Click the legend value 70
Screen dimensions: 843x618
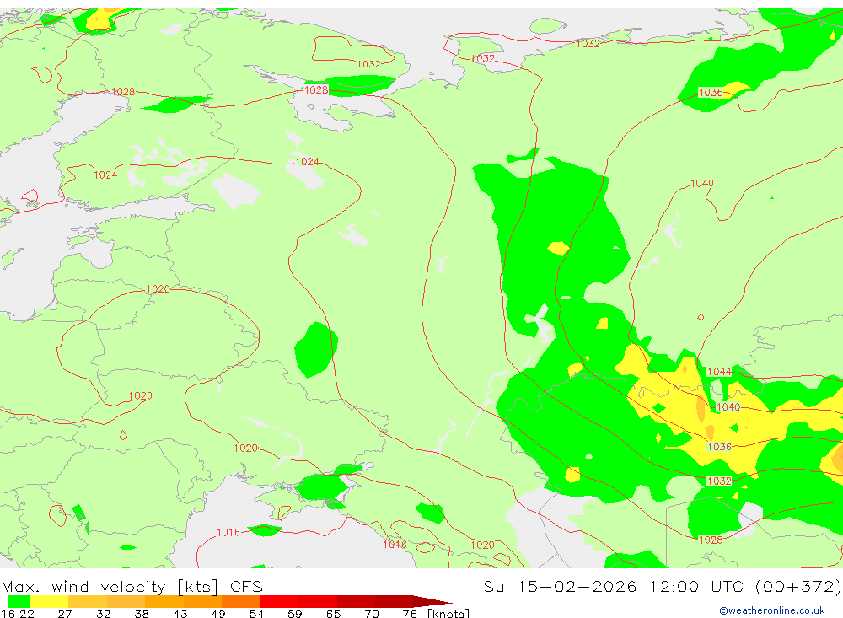coord(372,614)
